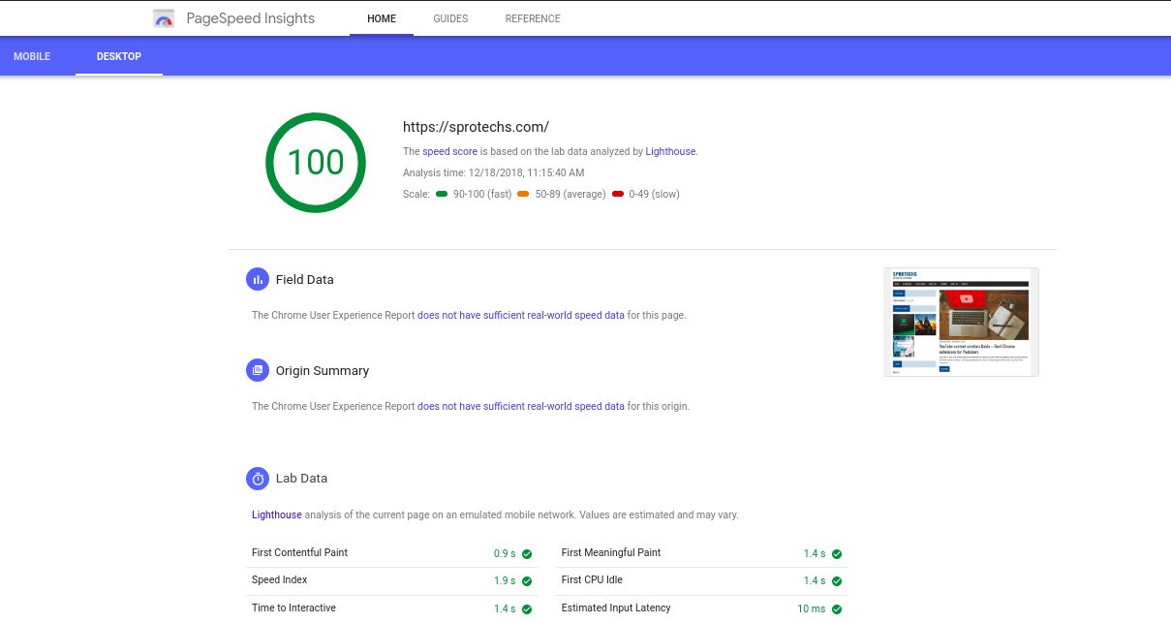Viewport: 1171px width, 623px height.
Task: Click the Speed Index metric label
Action: (x=280, y=579)
